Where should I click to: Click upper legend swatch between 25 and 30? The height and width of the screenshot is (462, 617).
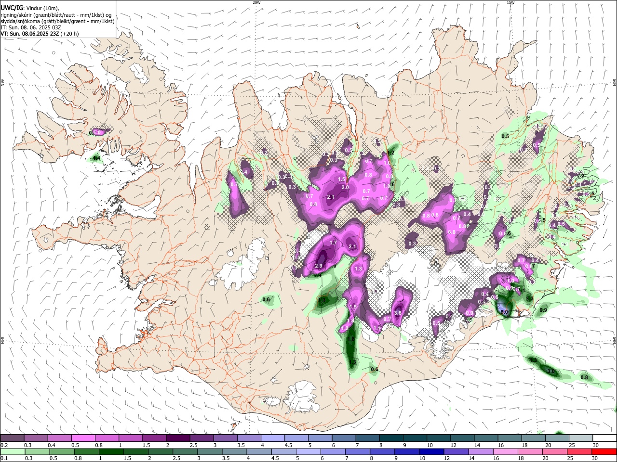(581, 438)
